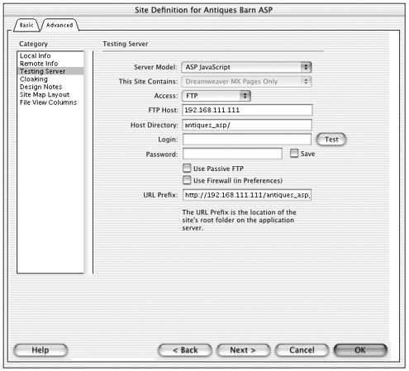Select Site Map Layout category
409x371 pixels.
tap(50, 94)
